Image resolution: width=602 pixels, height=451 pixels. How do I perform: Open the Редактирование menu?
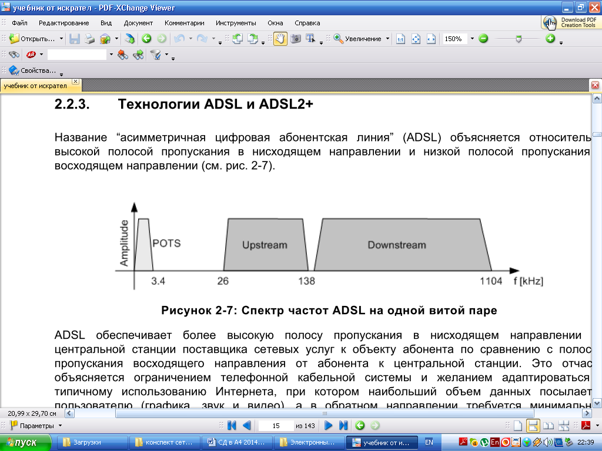[x=63, y=23]
